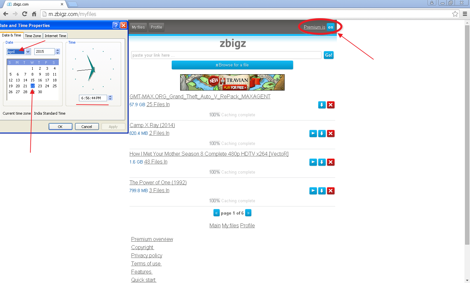470x283 pixels.
Task: Bookmark this page with the star
Action: [x=455, y=14]
